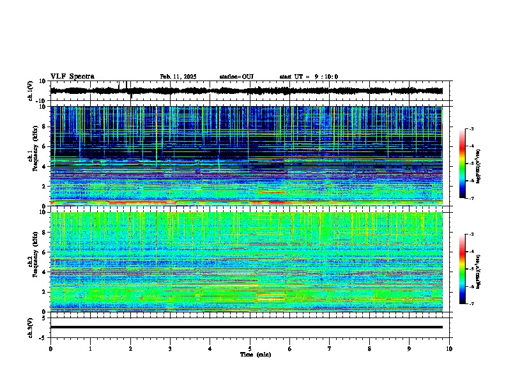Viewport: 506px width, 391px height.
Task: Click time axis tick label "2"
Action: coord(130,349)
